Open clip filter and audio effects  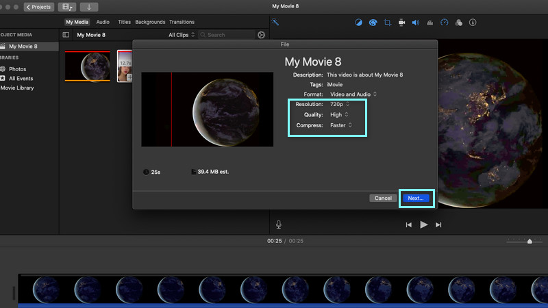click(x=458, y=23)
